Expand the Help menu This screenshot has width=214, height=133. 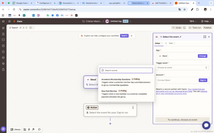click(206, 21)
